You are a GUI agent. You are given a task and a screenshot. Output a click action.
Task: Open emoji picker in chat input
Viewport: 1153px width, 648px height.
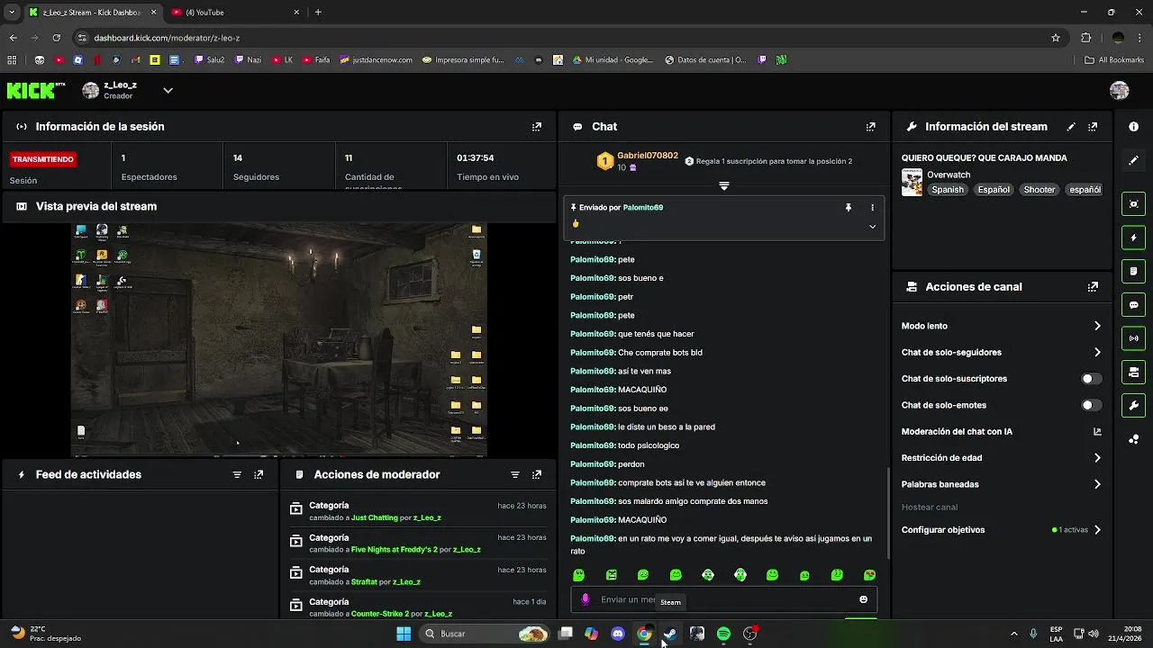(x=863, y=599)
